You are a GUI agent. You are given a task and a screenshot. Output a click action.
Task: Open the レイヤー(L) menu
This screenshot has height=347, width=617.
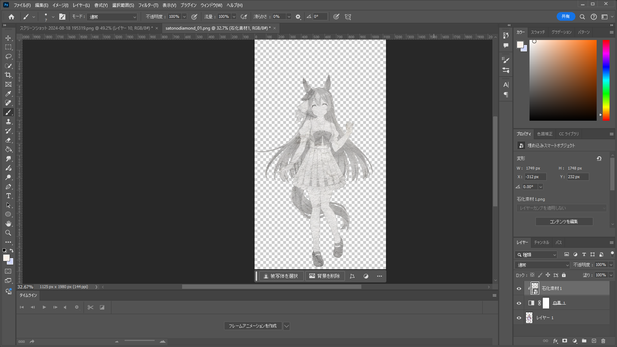pos(81,5)
